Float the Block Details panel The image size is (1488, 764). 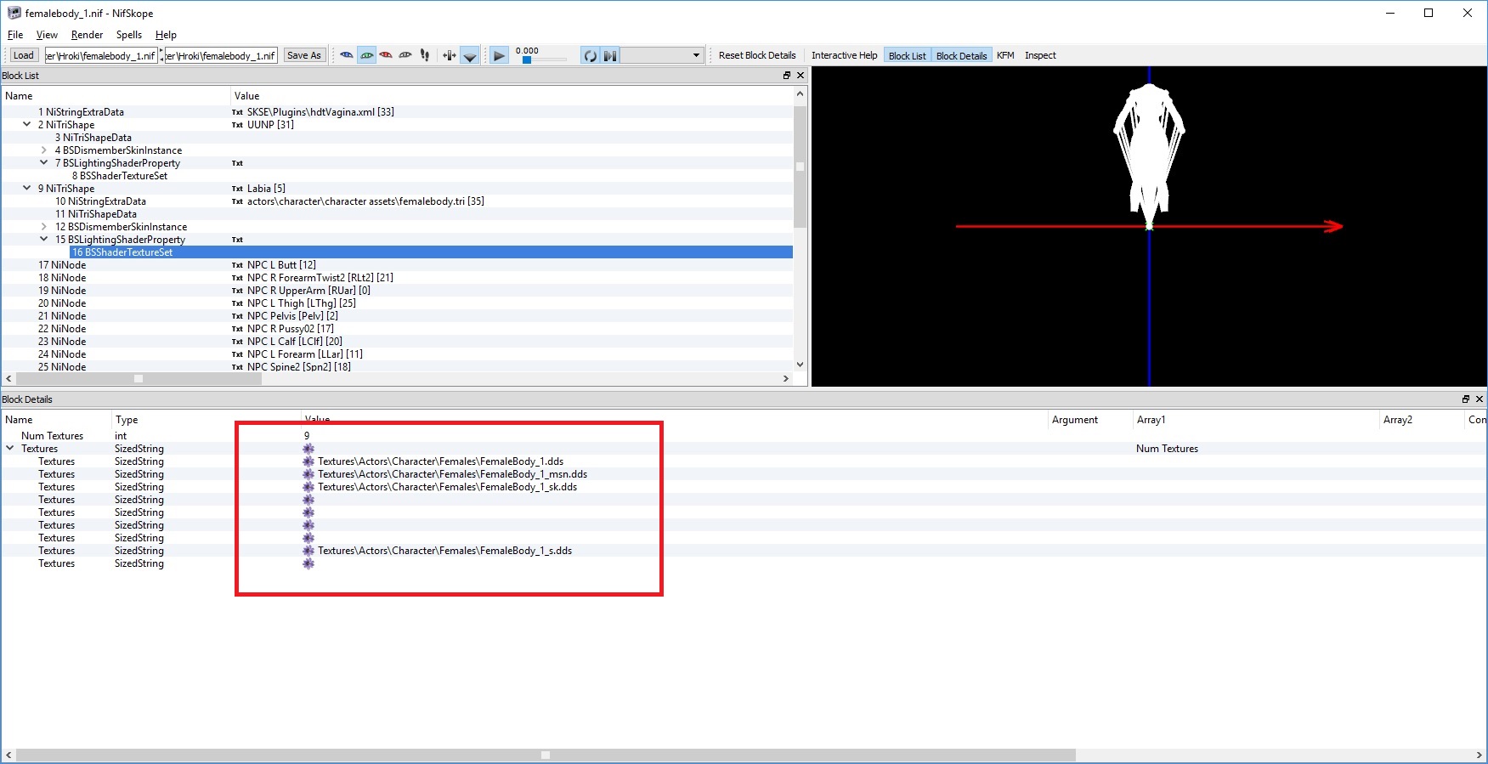1466,399
